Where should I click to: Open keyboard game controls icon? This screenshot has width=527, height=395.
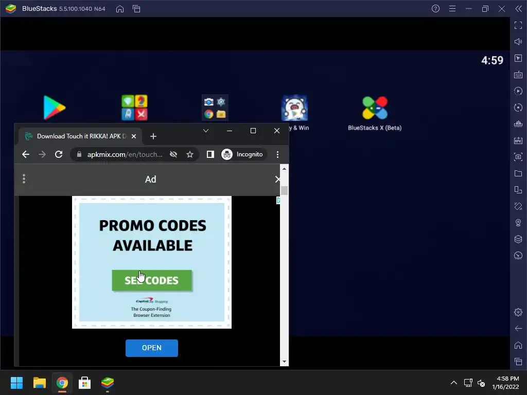click(x=518, y=75)
